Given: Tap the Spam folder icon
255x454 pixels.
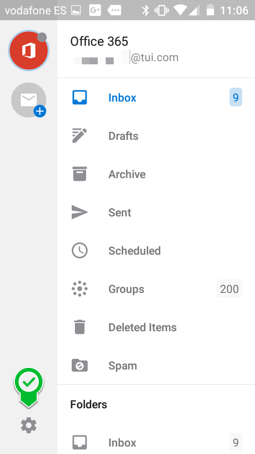Looking at the screenshot, I should [80, 365].
